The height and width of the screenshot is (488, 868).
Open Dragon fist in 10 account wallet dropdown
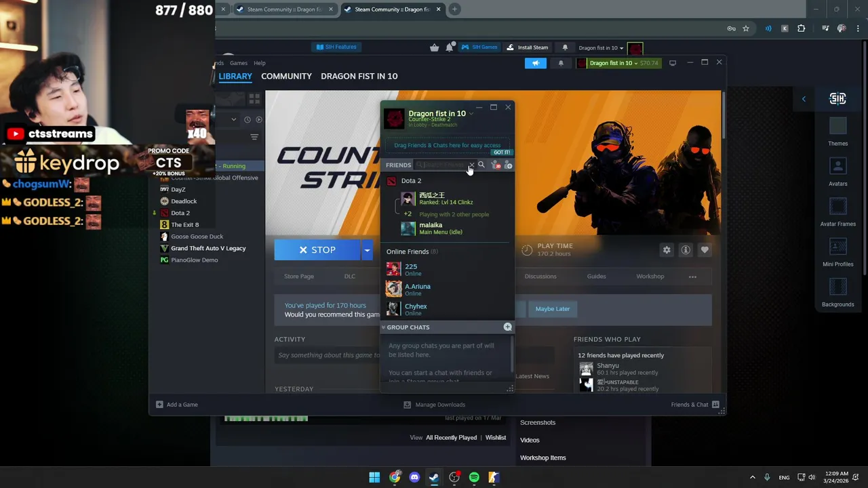618,63
